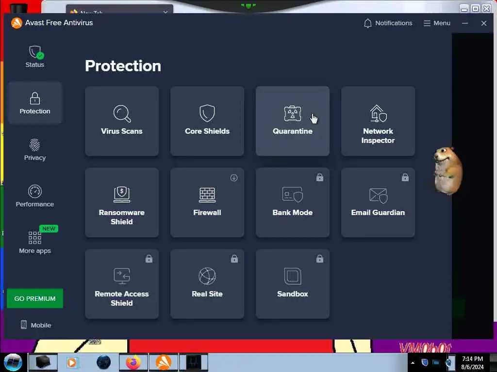Click the lock icon on Real Site
Viewport: 497px width, 372px height.
[x=234, y=259]
